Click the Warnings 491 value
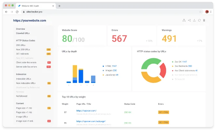 pyautogui.click(x=169, y=39)
